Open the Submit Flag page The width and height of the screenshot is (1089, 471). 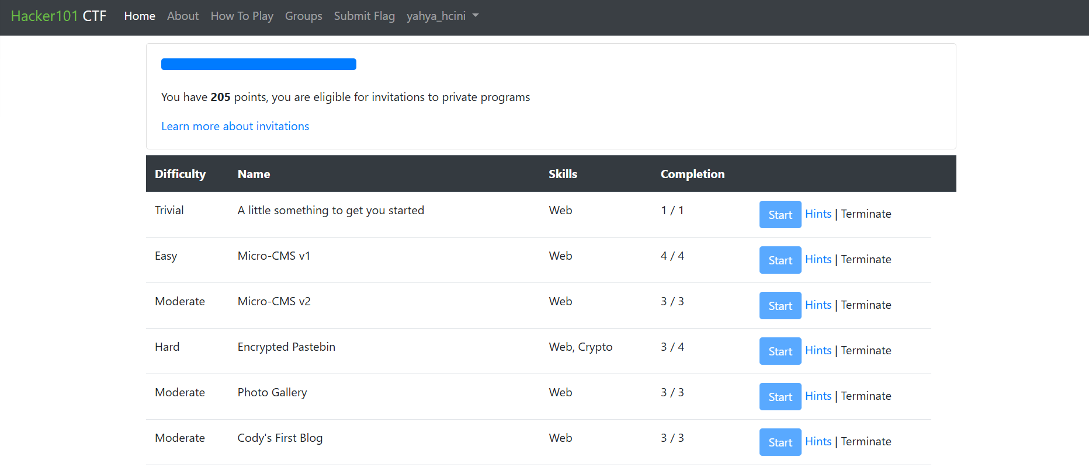(x=365, y=16)
